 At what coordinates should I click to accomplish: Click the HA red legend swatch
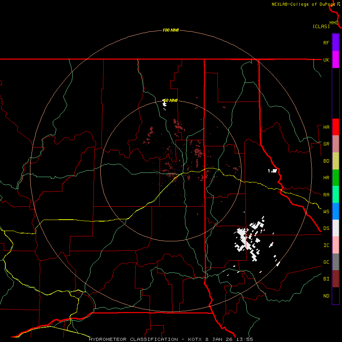click(x=336, y=127)
